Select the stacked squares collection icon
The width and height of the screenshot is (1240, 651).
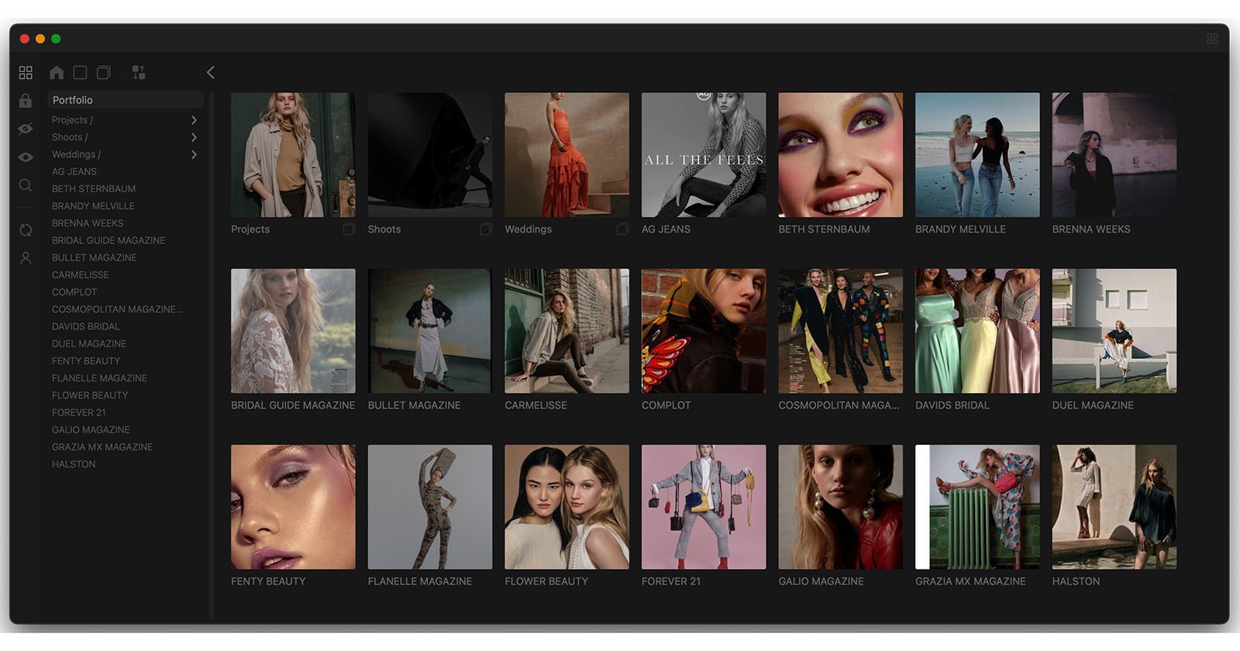(x=104, y=72)
